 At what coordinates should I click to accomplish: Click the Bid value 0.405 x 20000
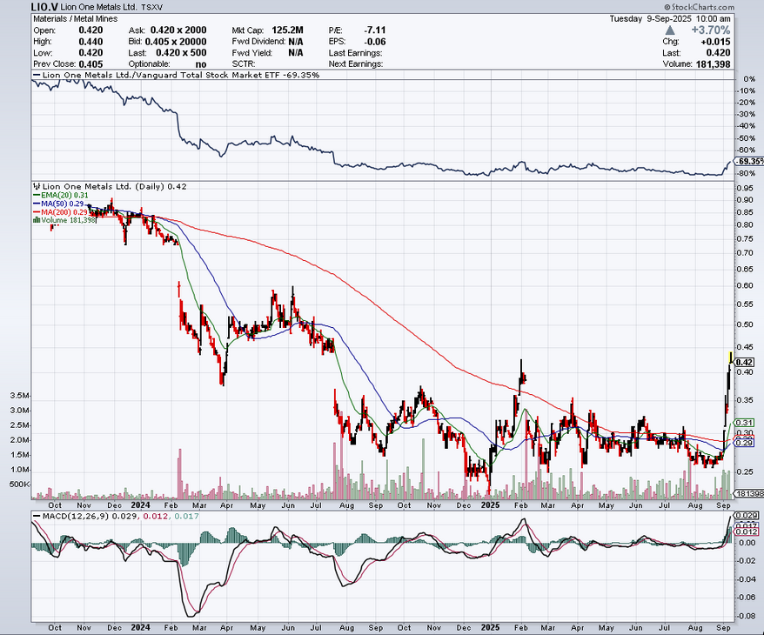click(x=176, y=42)
